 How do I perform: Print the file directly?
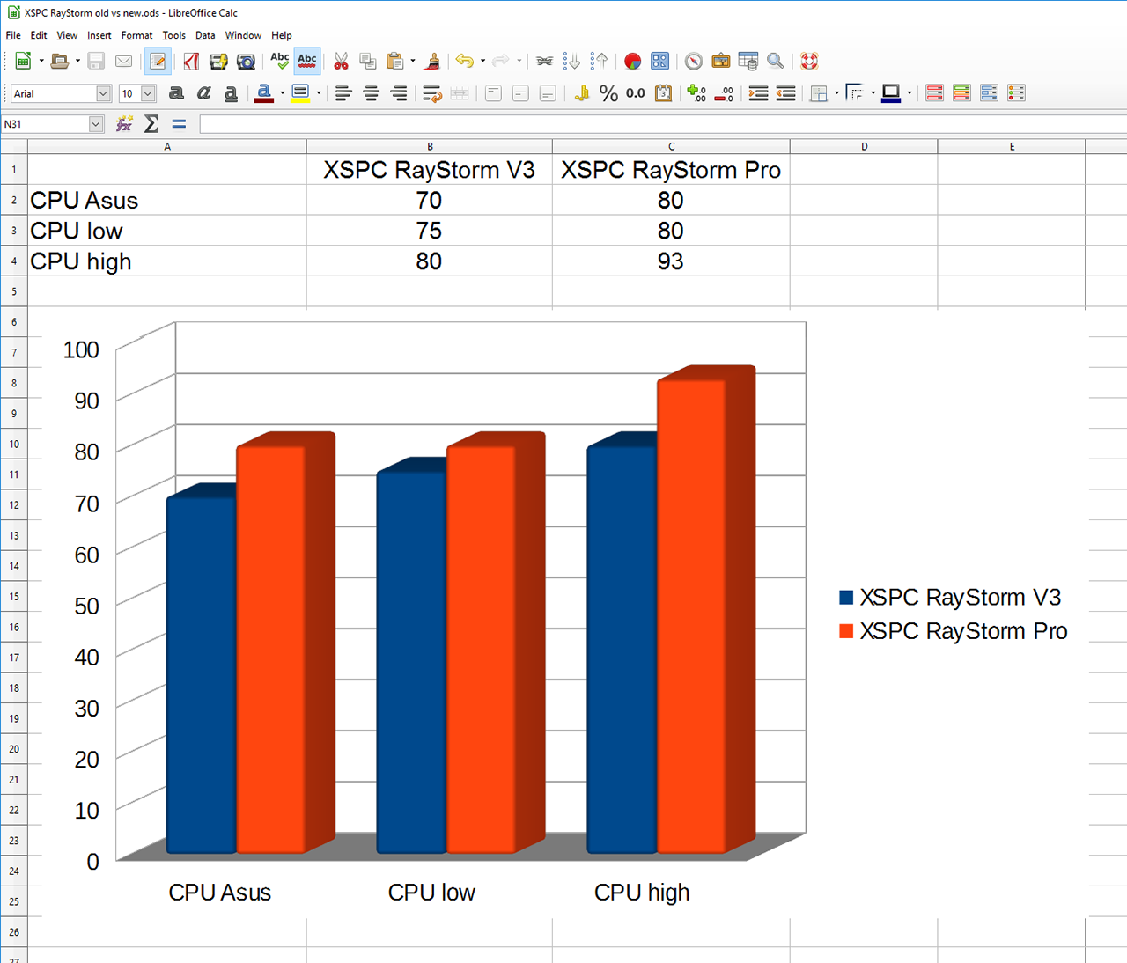pyautogui.click(x=218, y=61)
